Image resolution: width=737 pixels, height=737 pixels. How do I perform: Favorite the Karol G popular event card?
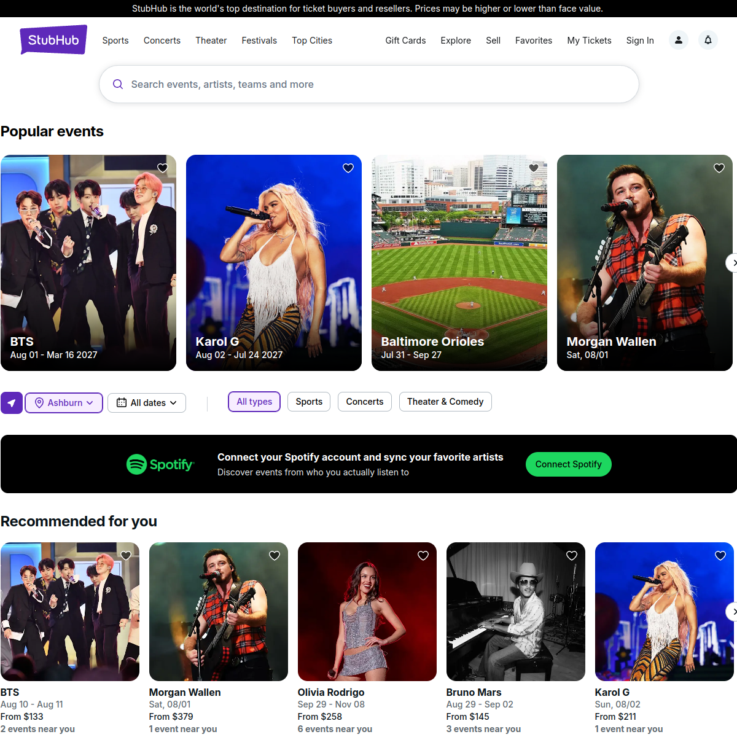(x=348, y=168)
